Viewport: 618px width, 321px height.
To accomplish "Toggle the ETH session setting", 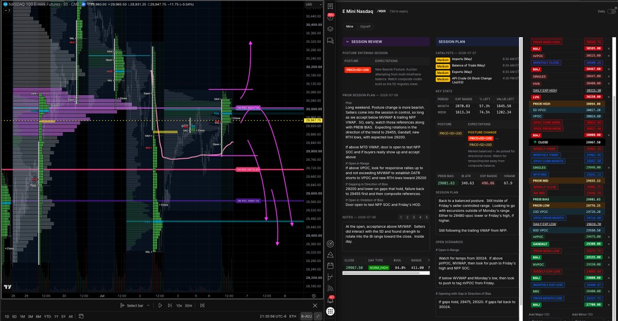I will (293, 316).
